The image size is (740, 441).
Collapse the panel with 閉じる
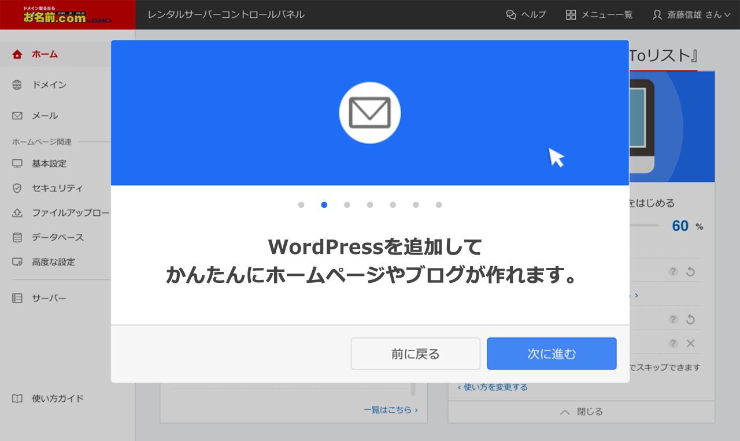(582, 412)
